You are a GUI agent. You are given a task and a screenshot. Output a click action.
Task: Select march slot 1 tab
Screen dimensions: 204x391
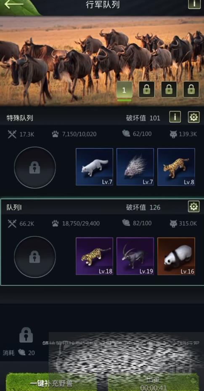point(124,90)
